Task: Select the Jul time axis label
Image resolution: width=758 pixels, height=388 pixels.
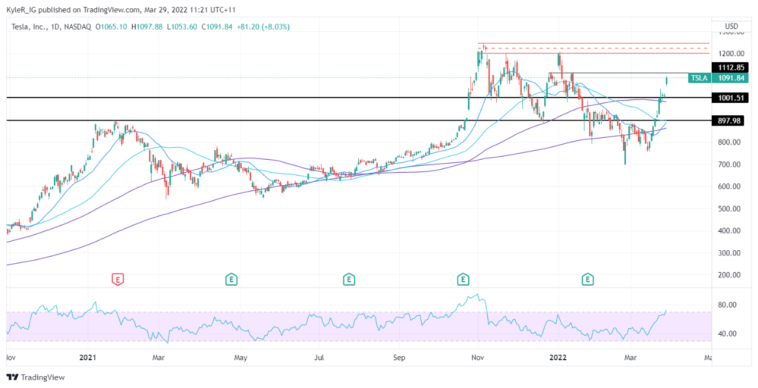Action: click(319, 357)
